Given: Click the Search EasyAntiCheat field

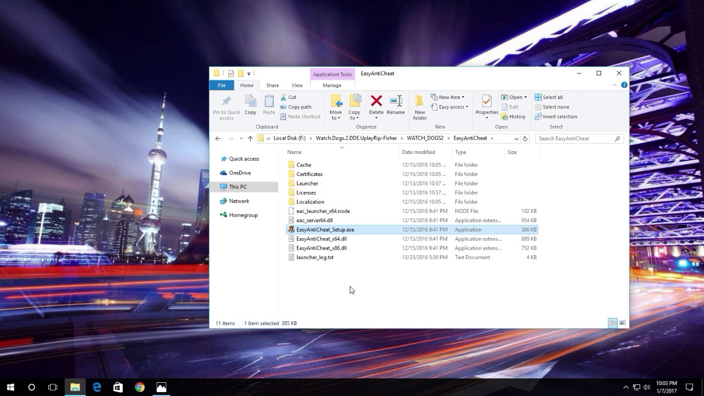Looking at the screenshot, I should pos(579,139).
